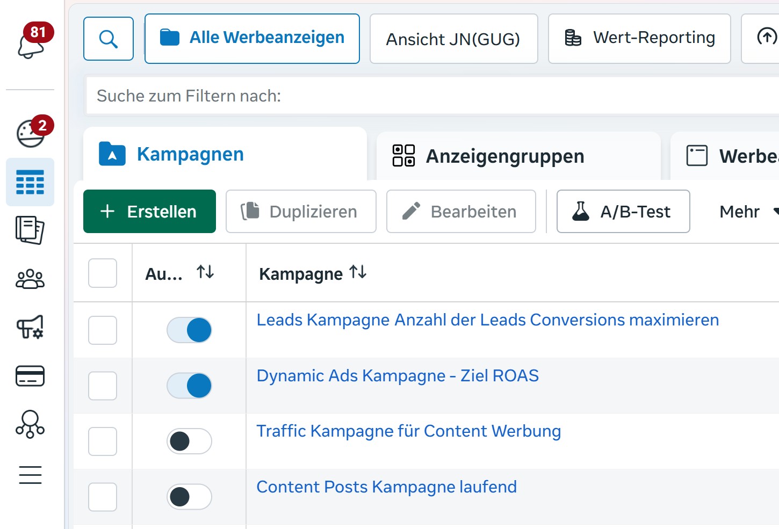
Task: Open the all tools hamburger menu
Action: (x=30, y=475)
